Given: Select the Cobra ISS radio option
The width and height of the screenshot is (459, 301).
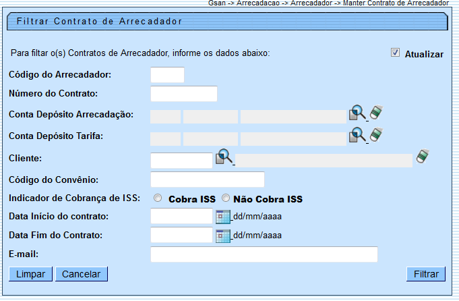Looking at the screenshot, I should 158,198.
